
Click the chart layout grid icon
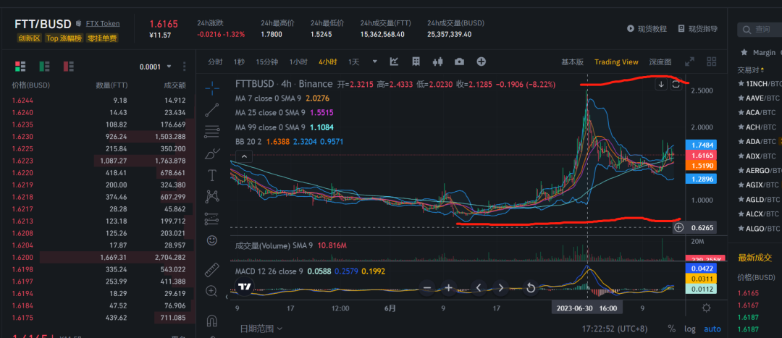point(416,62)
